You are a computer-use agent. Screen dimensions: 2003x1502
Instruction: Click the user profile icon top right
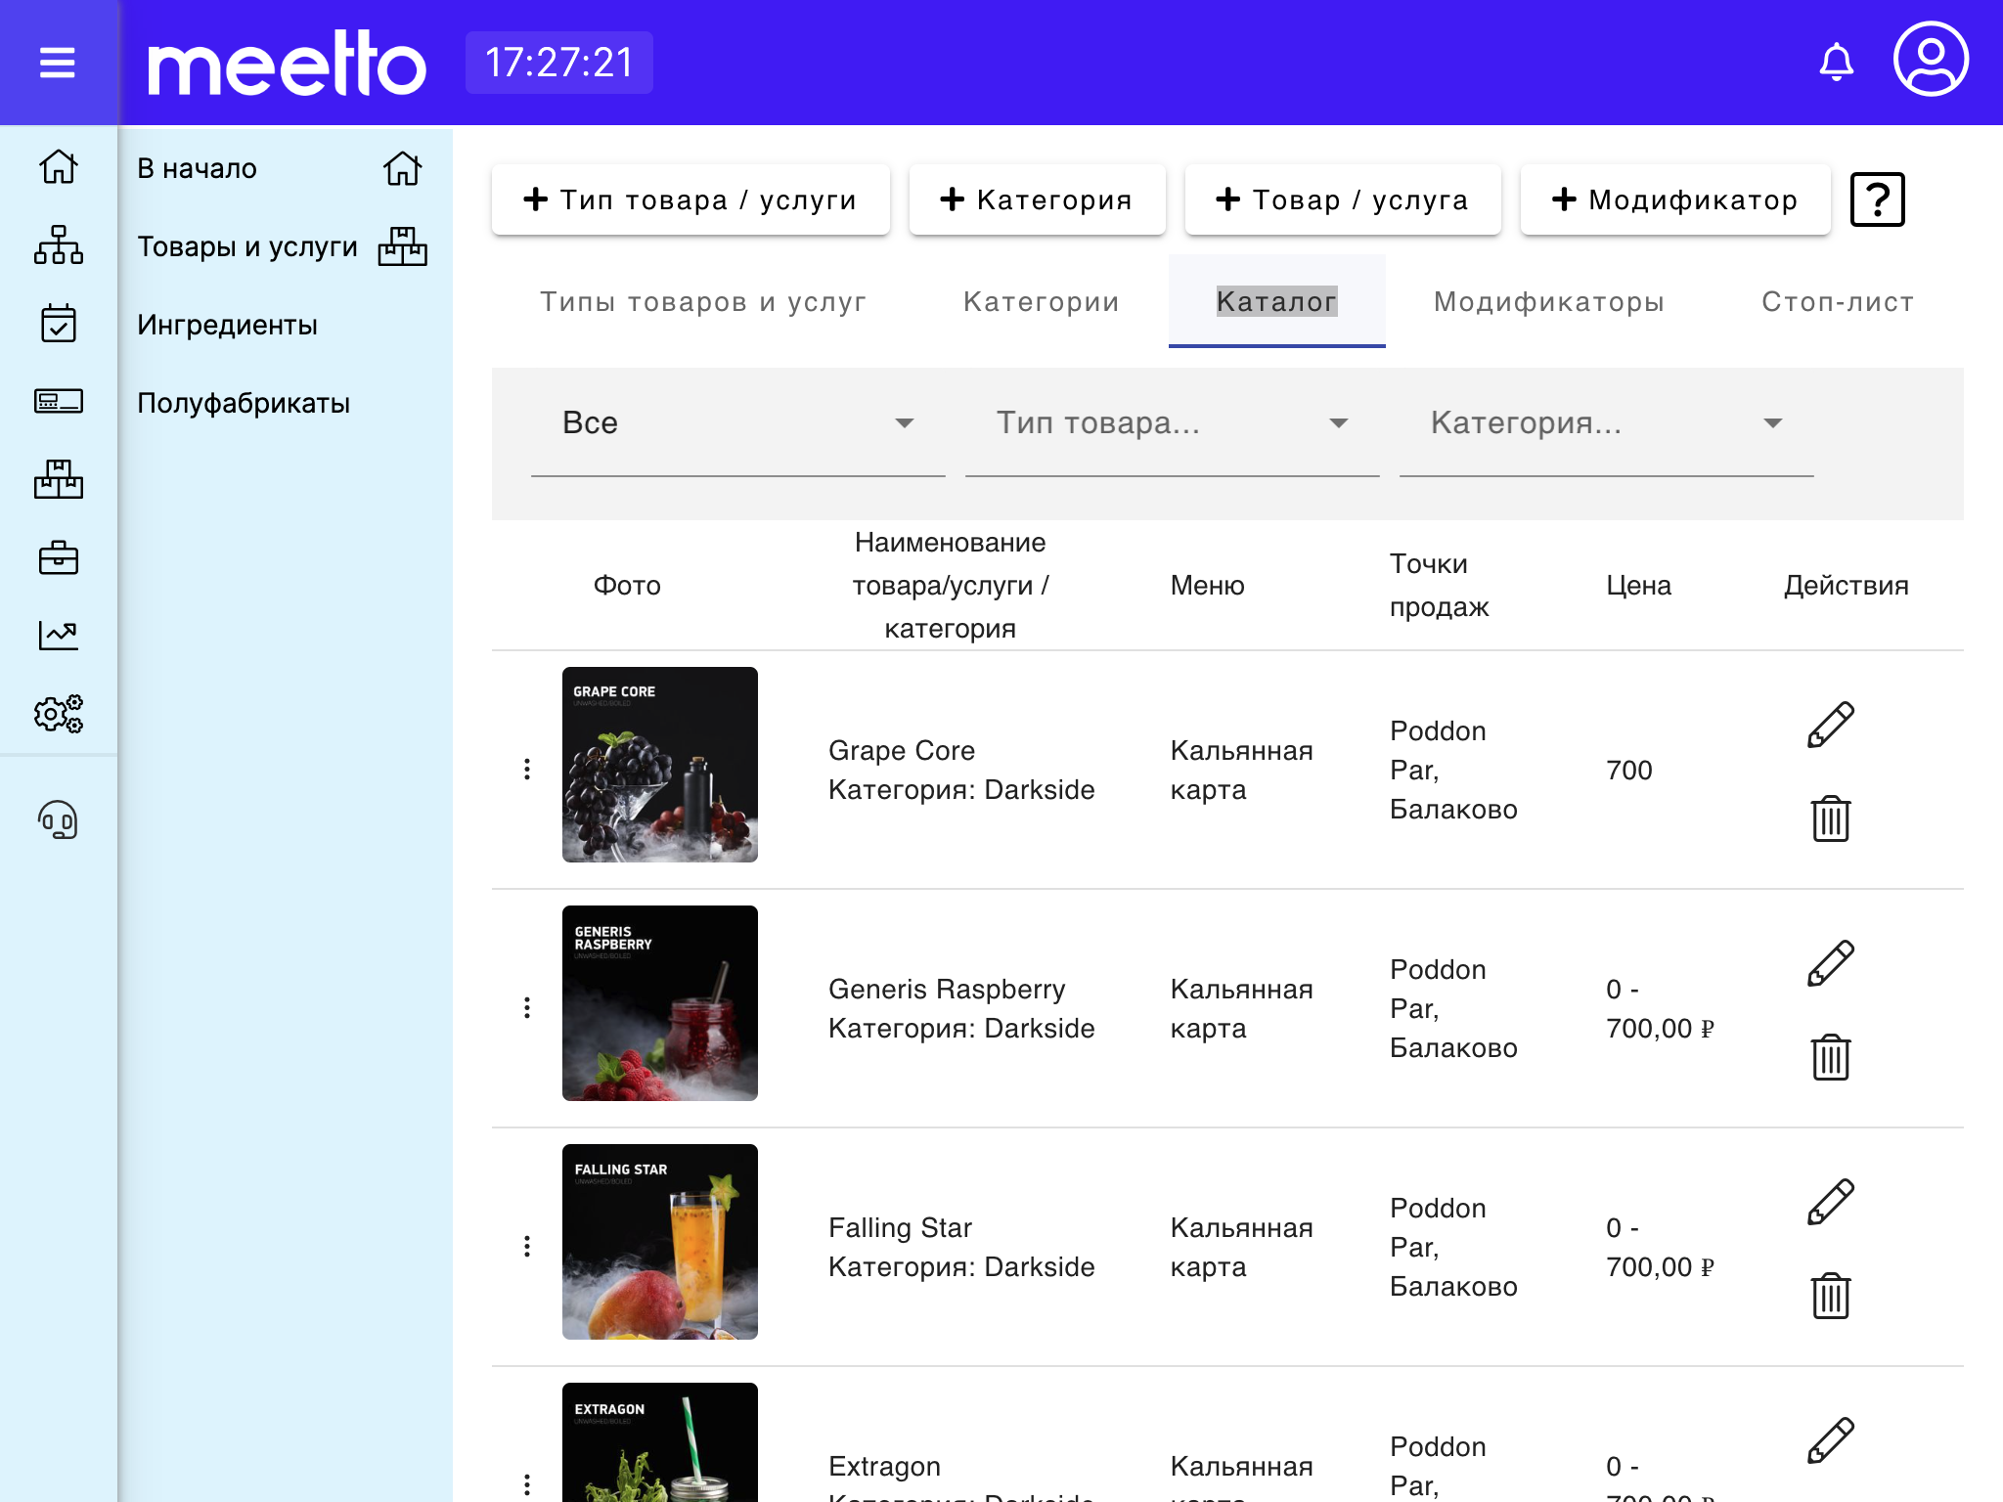click(1929, 61)
